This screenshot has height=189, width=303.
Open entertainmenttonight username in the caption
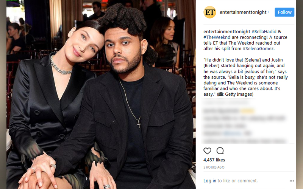coord(226,32)
